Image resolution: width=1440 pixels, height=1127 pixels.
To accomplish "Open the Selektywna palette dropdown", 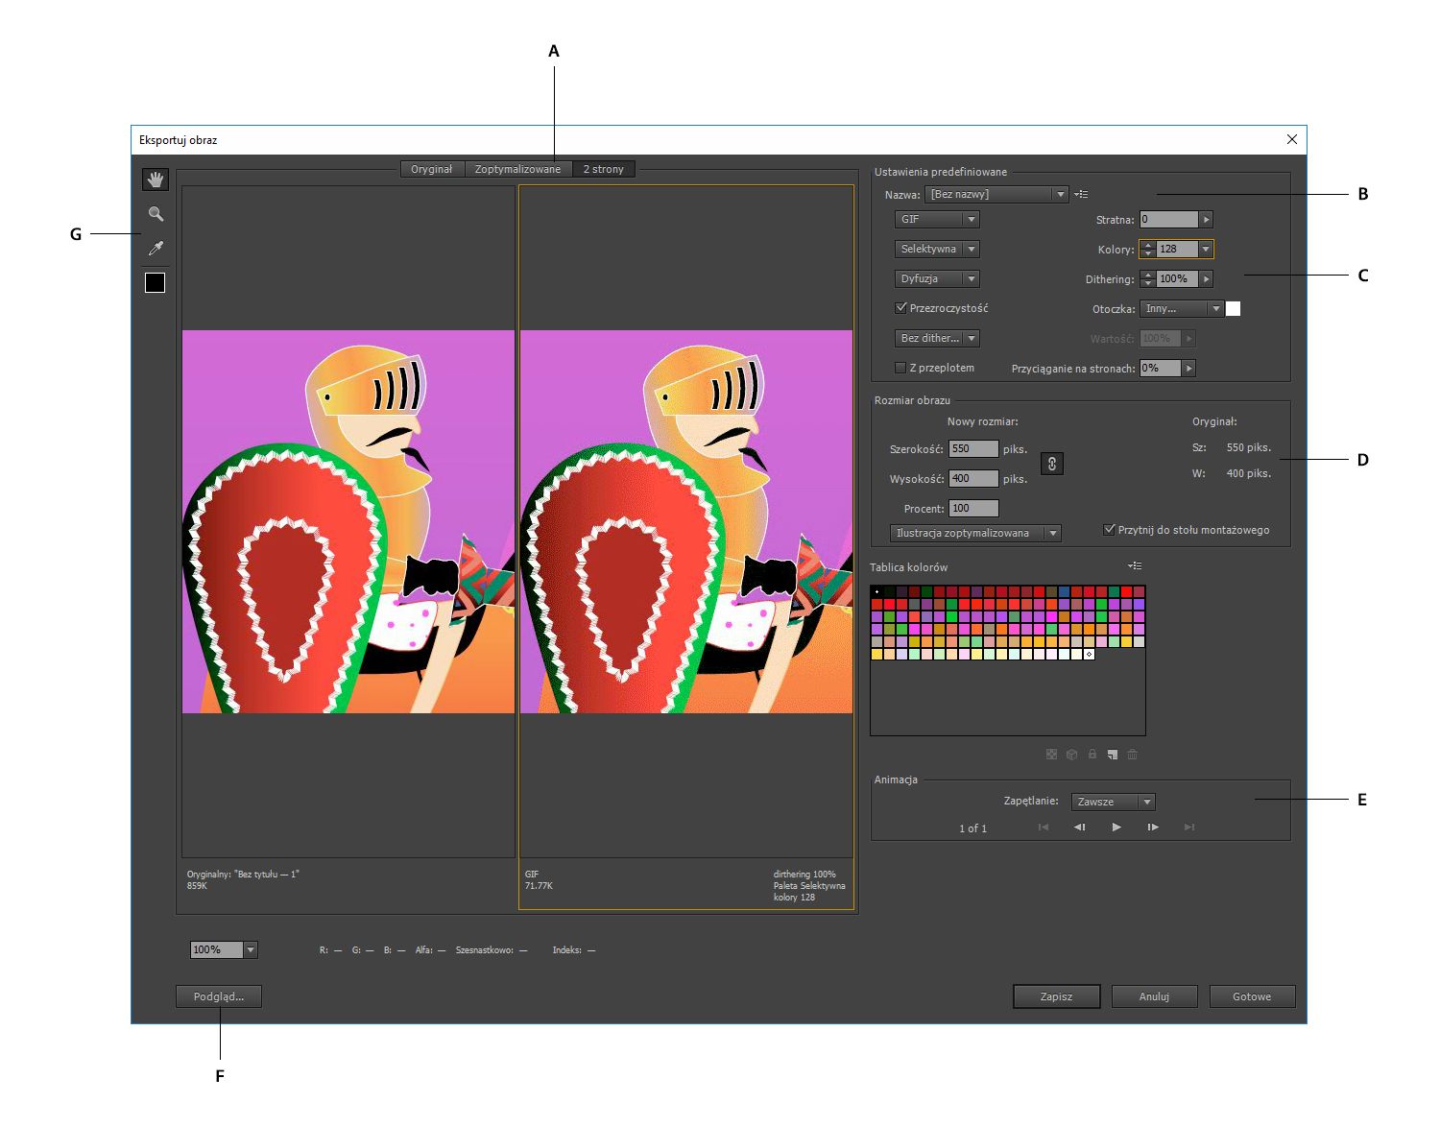I will coord(937,249).
